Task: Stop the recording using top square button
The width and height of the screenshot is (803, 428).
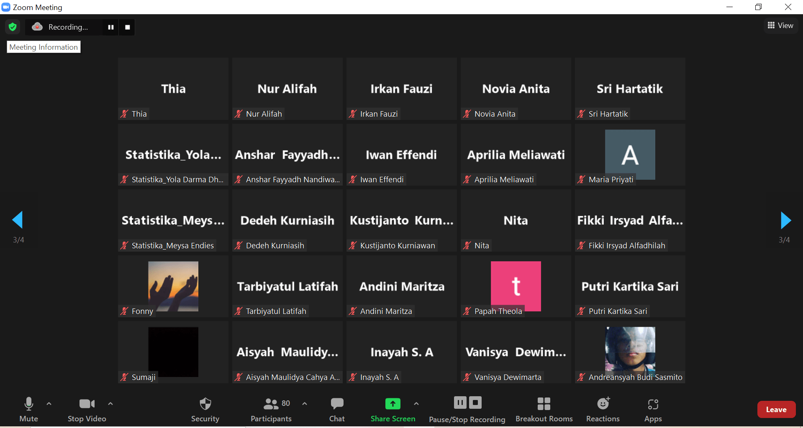Action: click(x=128, y=27)
